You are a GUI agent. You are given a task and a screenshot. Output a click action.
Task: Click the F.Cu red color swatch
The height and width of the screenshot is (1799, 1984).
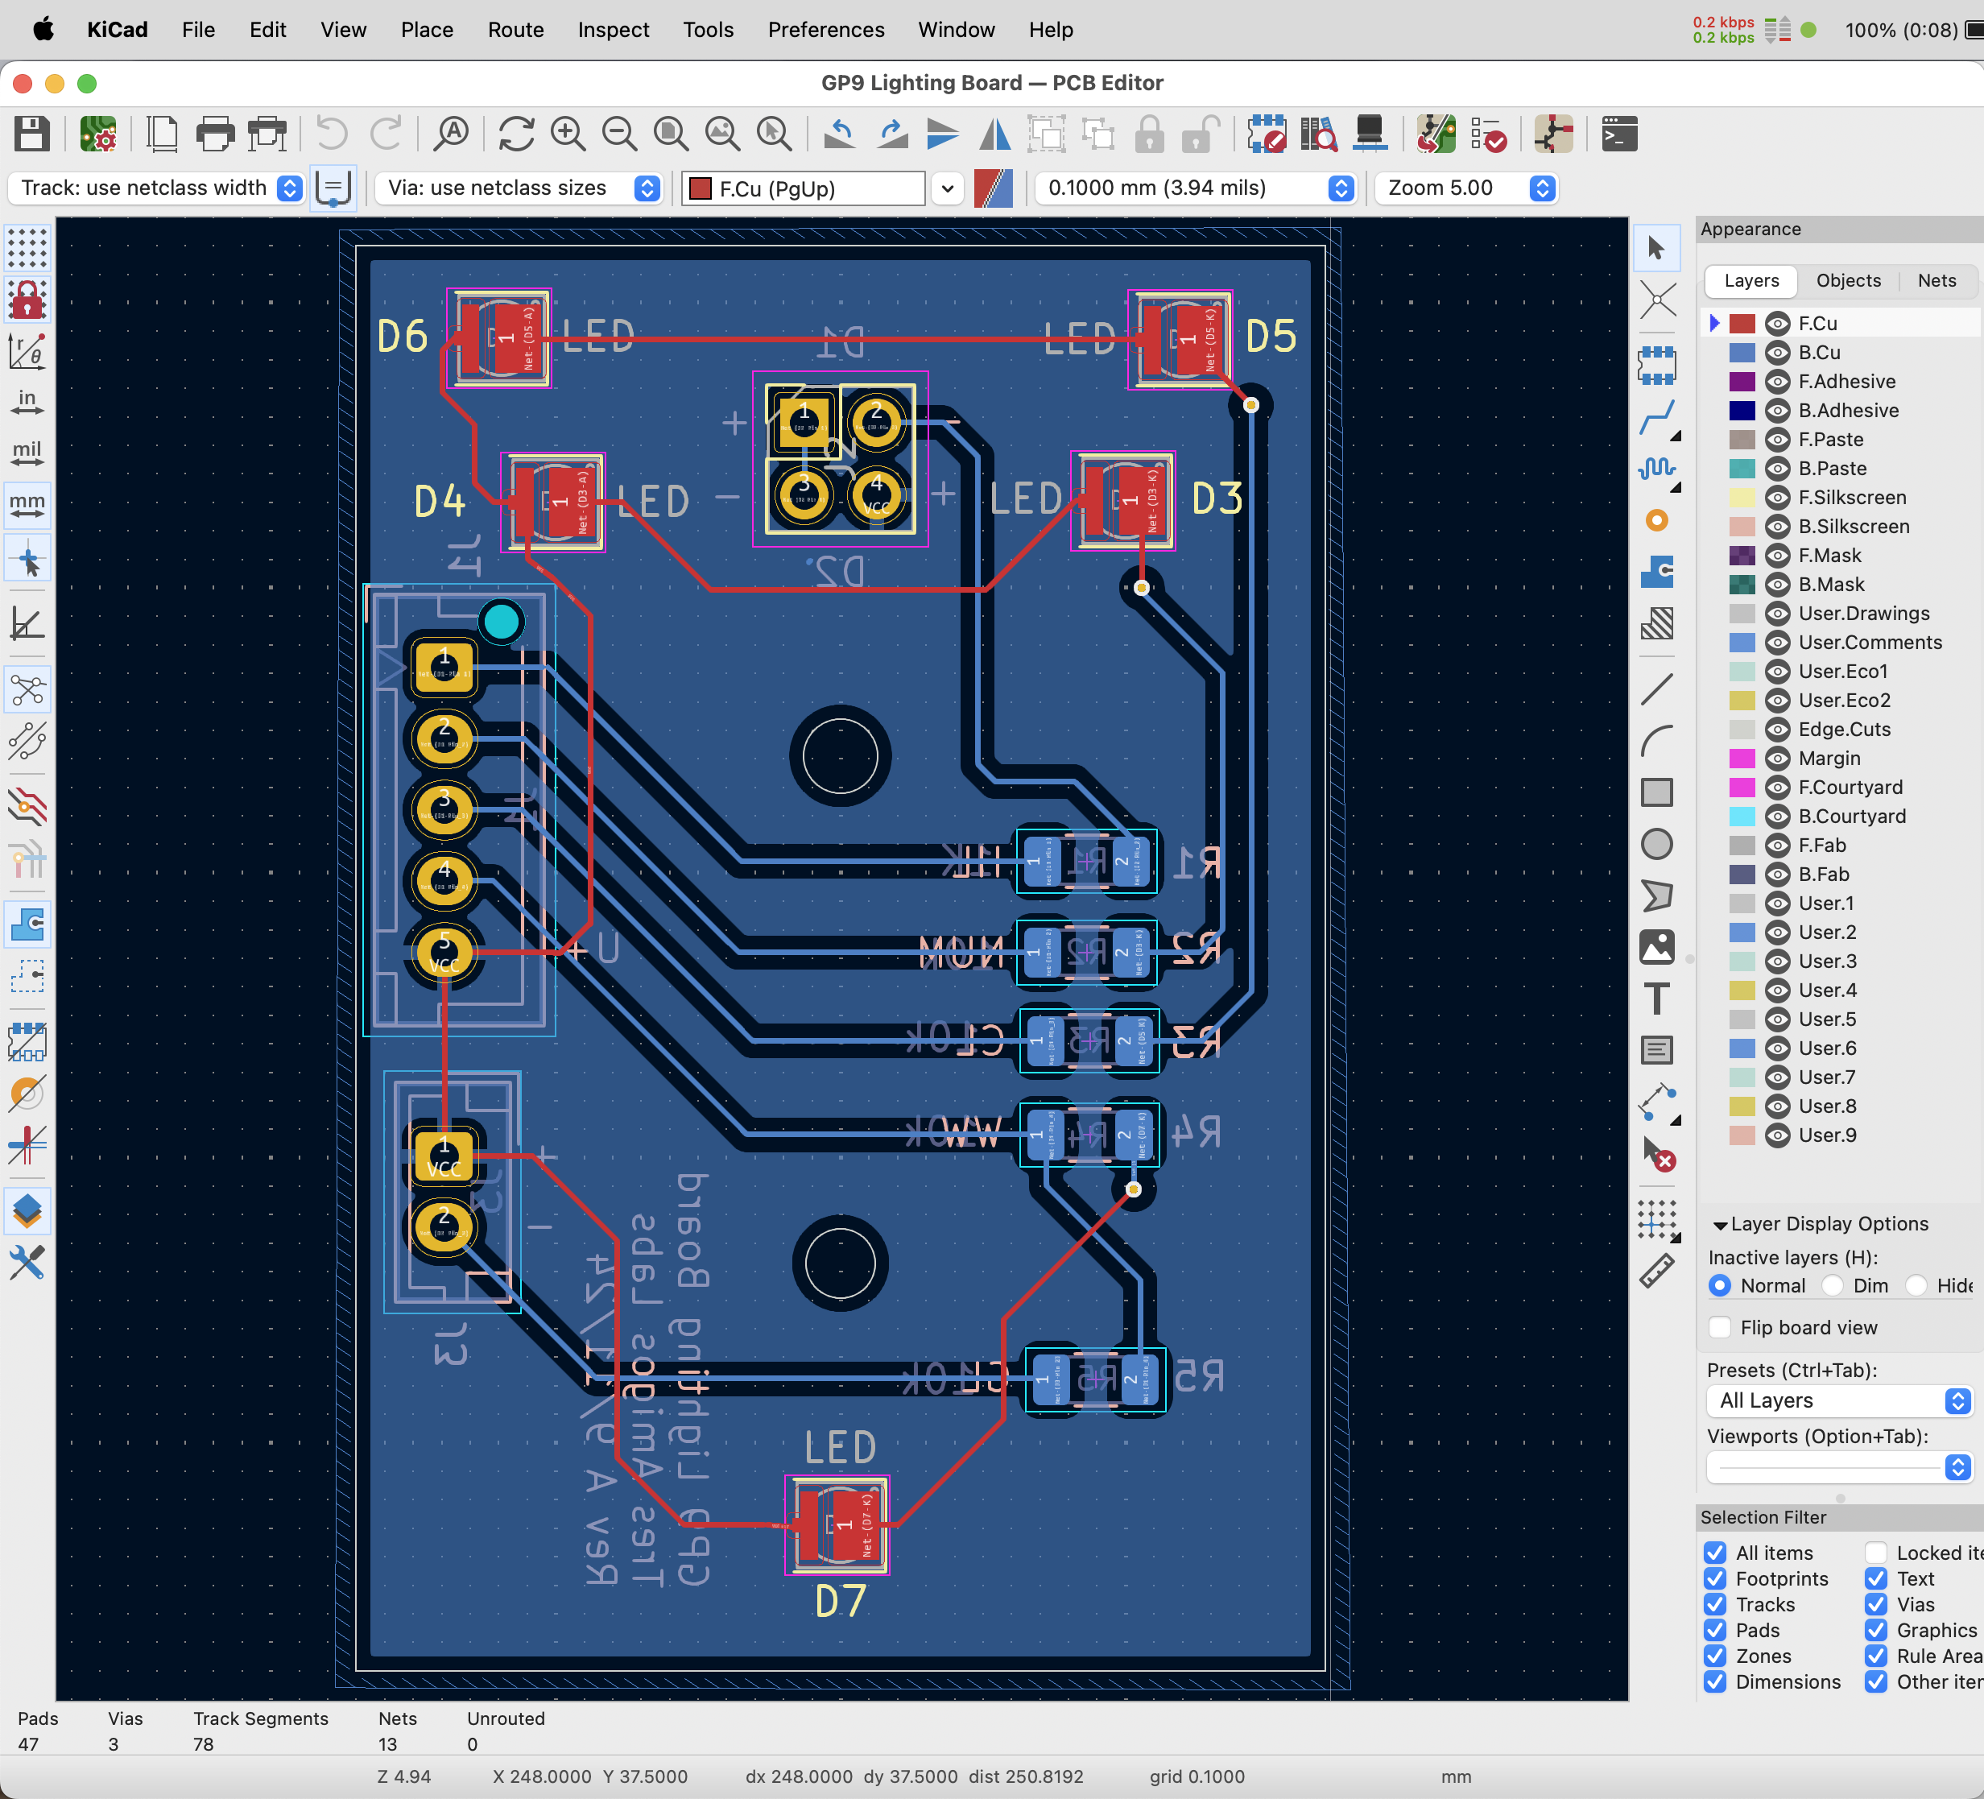(1742, 324)
